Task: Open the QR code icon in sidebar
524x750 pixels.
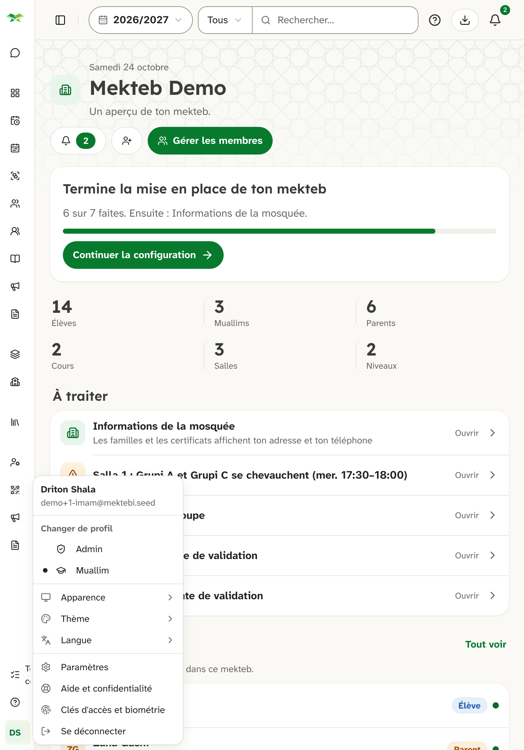Action: (15, 490)
